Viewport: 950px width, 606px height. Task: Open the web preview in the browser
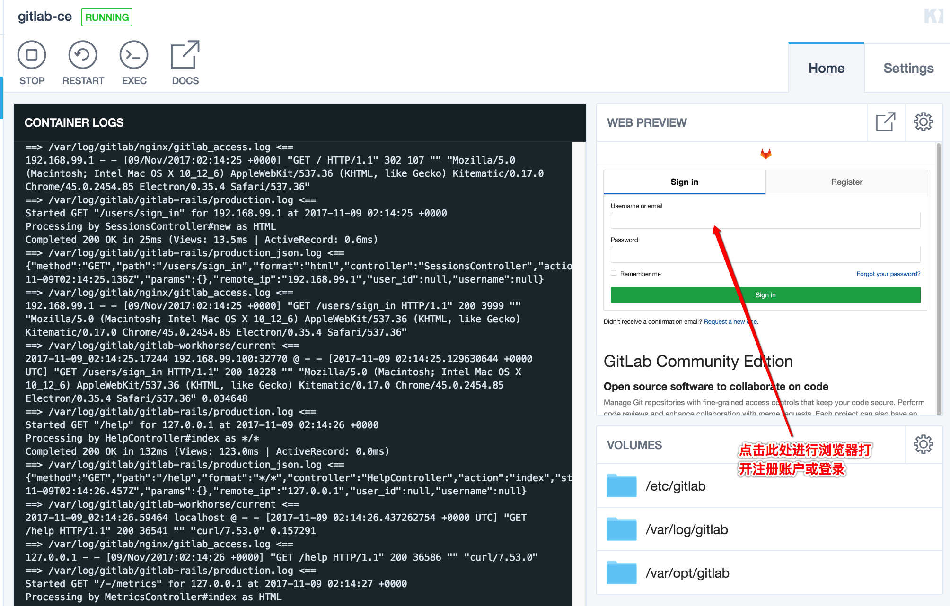coord(885,122)
